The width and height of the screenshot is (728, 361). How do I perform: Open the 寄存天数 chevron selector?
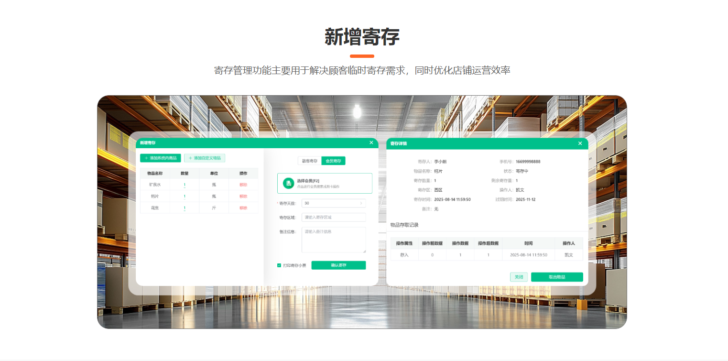361,203
